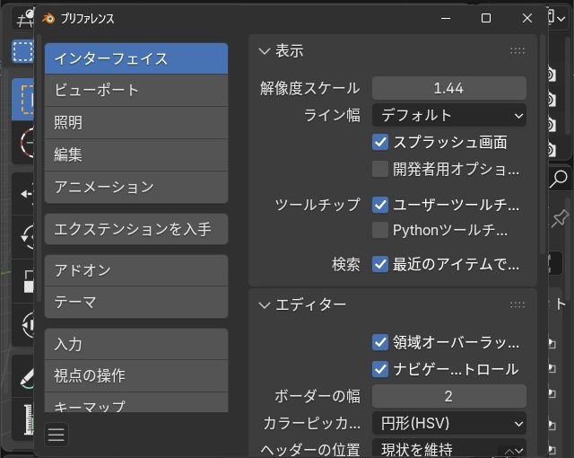The height and width of the screenshot is (458, 574).
Task: Open the アドオン tab
Action: (136, 270)
